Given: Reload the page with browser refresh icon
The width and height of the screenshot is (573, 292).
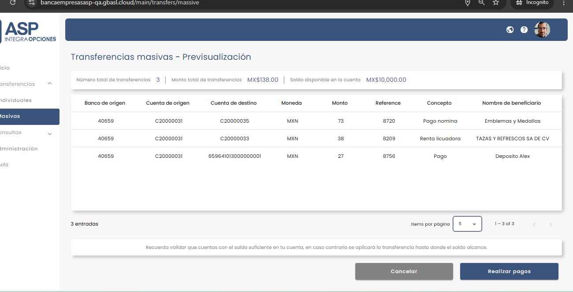Looking at the screenshot, I should pyautogui.click(x=13, y=3).
